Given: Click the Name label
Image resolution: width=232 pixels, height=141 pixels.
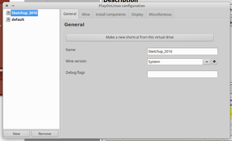Looking at the screenshot, I should [x=70, y=50].
